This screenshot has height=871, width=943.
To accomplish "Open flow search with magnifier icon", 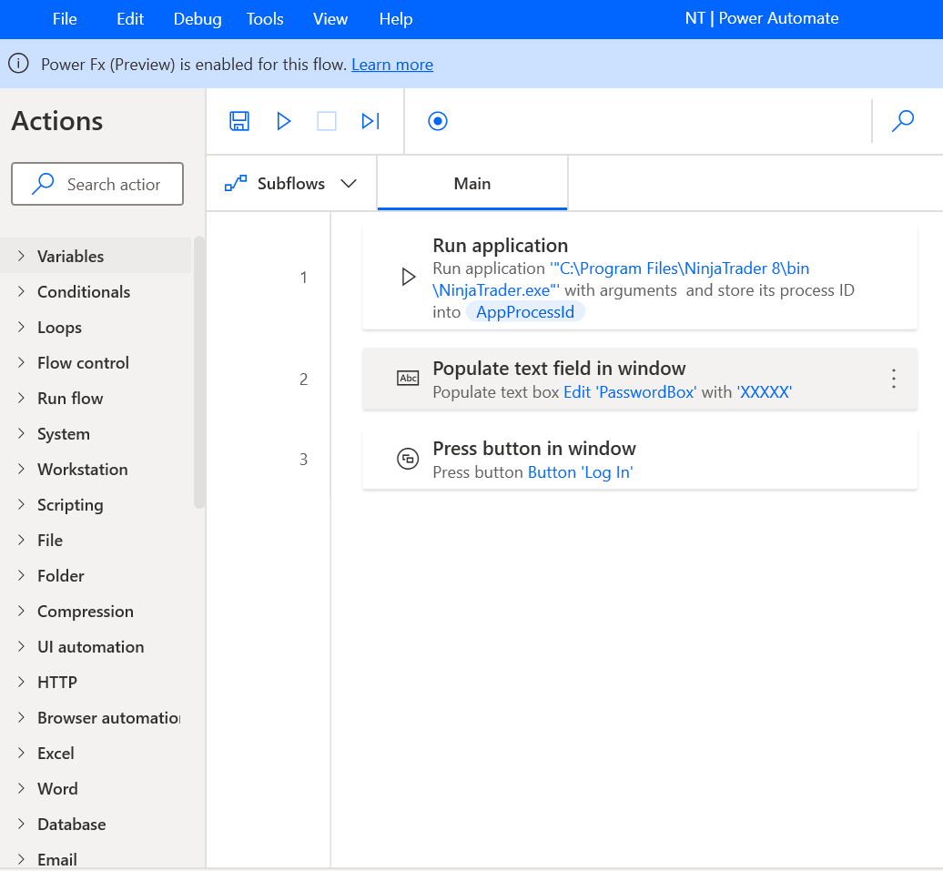I will click(903, 121).
